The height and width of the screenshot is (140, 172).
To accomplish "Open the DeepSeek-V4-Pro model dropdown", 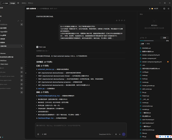I will 106,134.
